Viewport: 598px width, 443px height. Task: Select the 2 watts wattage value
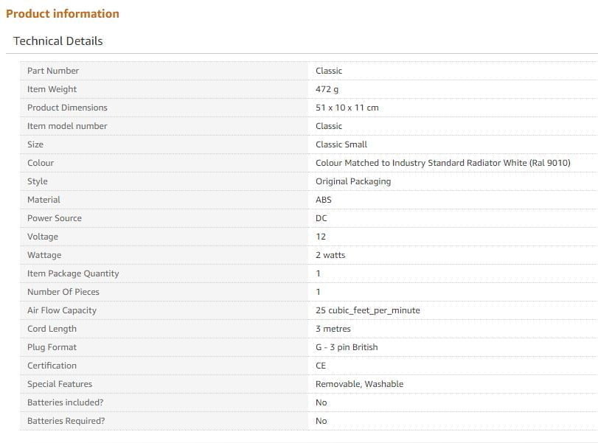(330, 255)
